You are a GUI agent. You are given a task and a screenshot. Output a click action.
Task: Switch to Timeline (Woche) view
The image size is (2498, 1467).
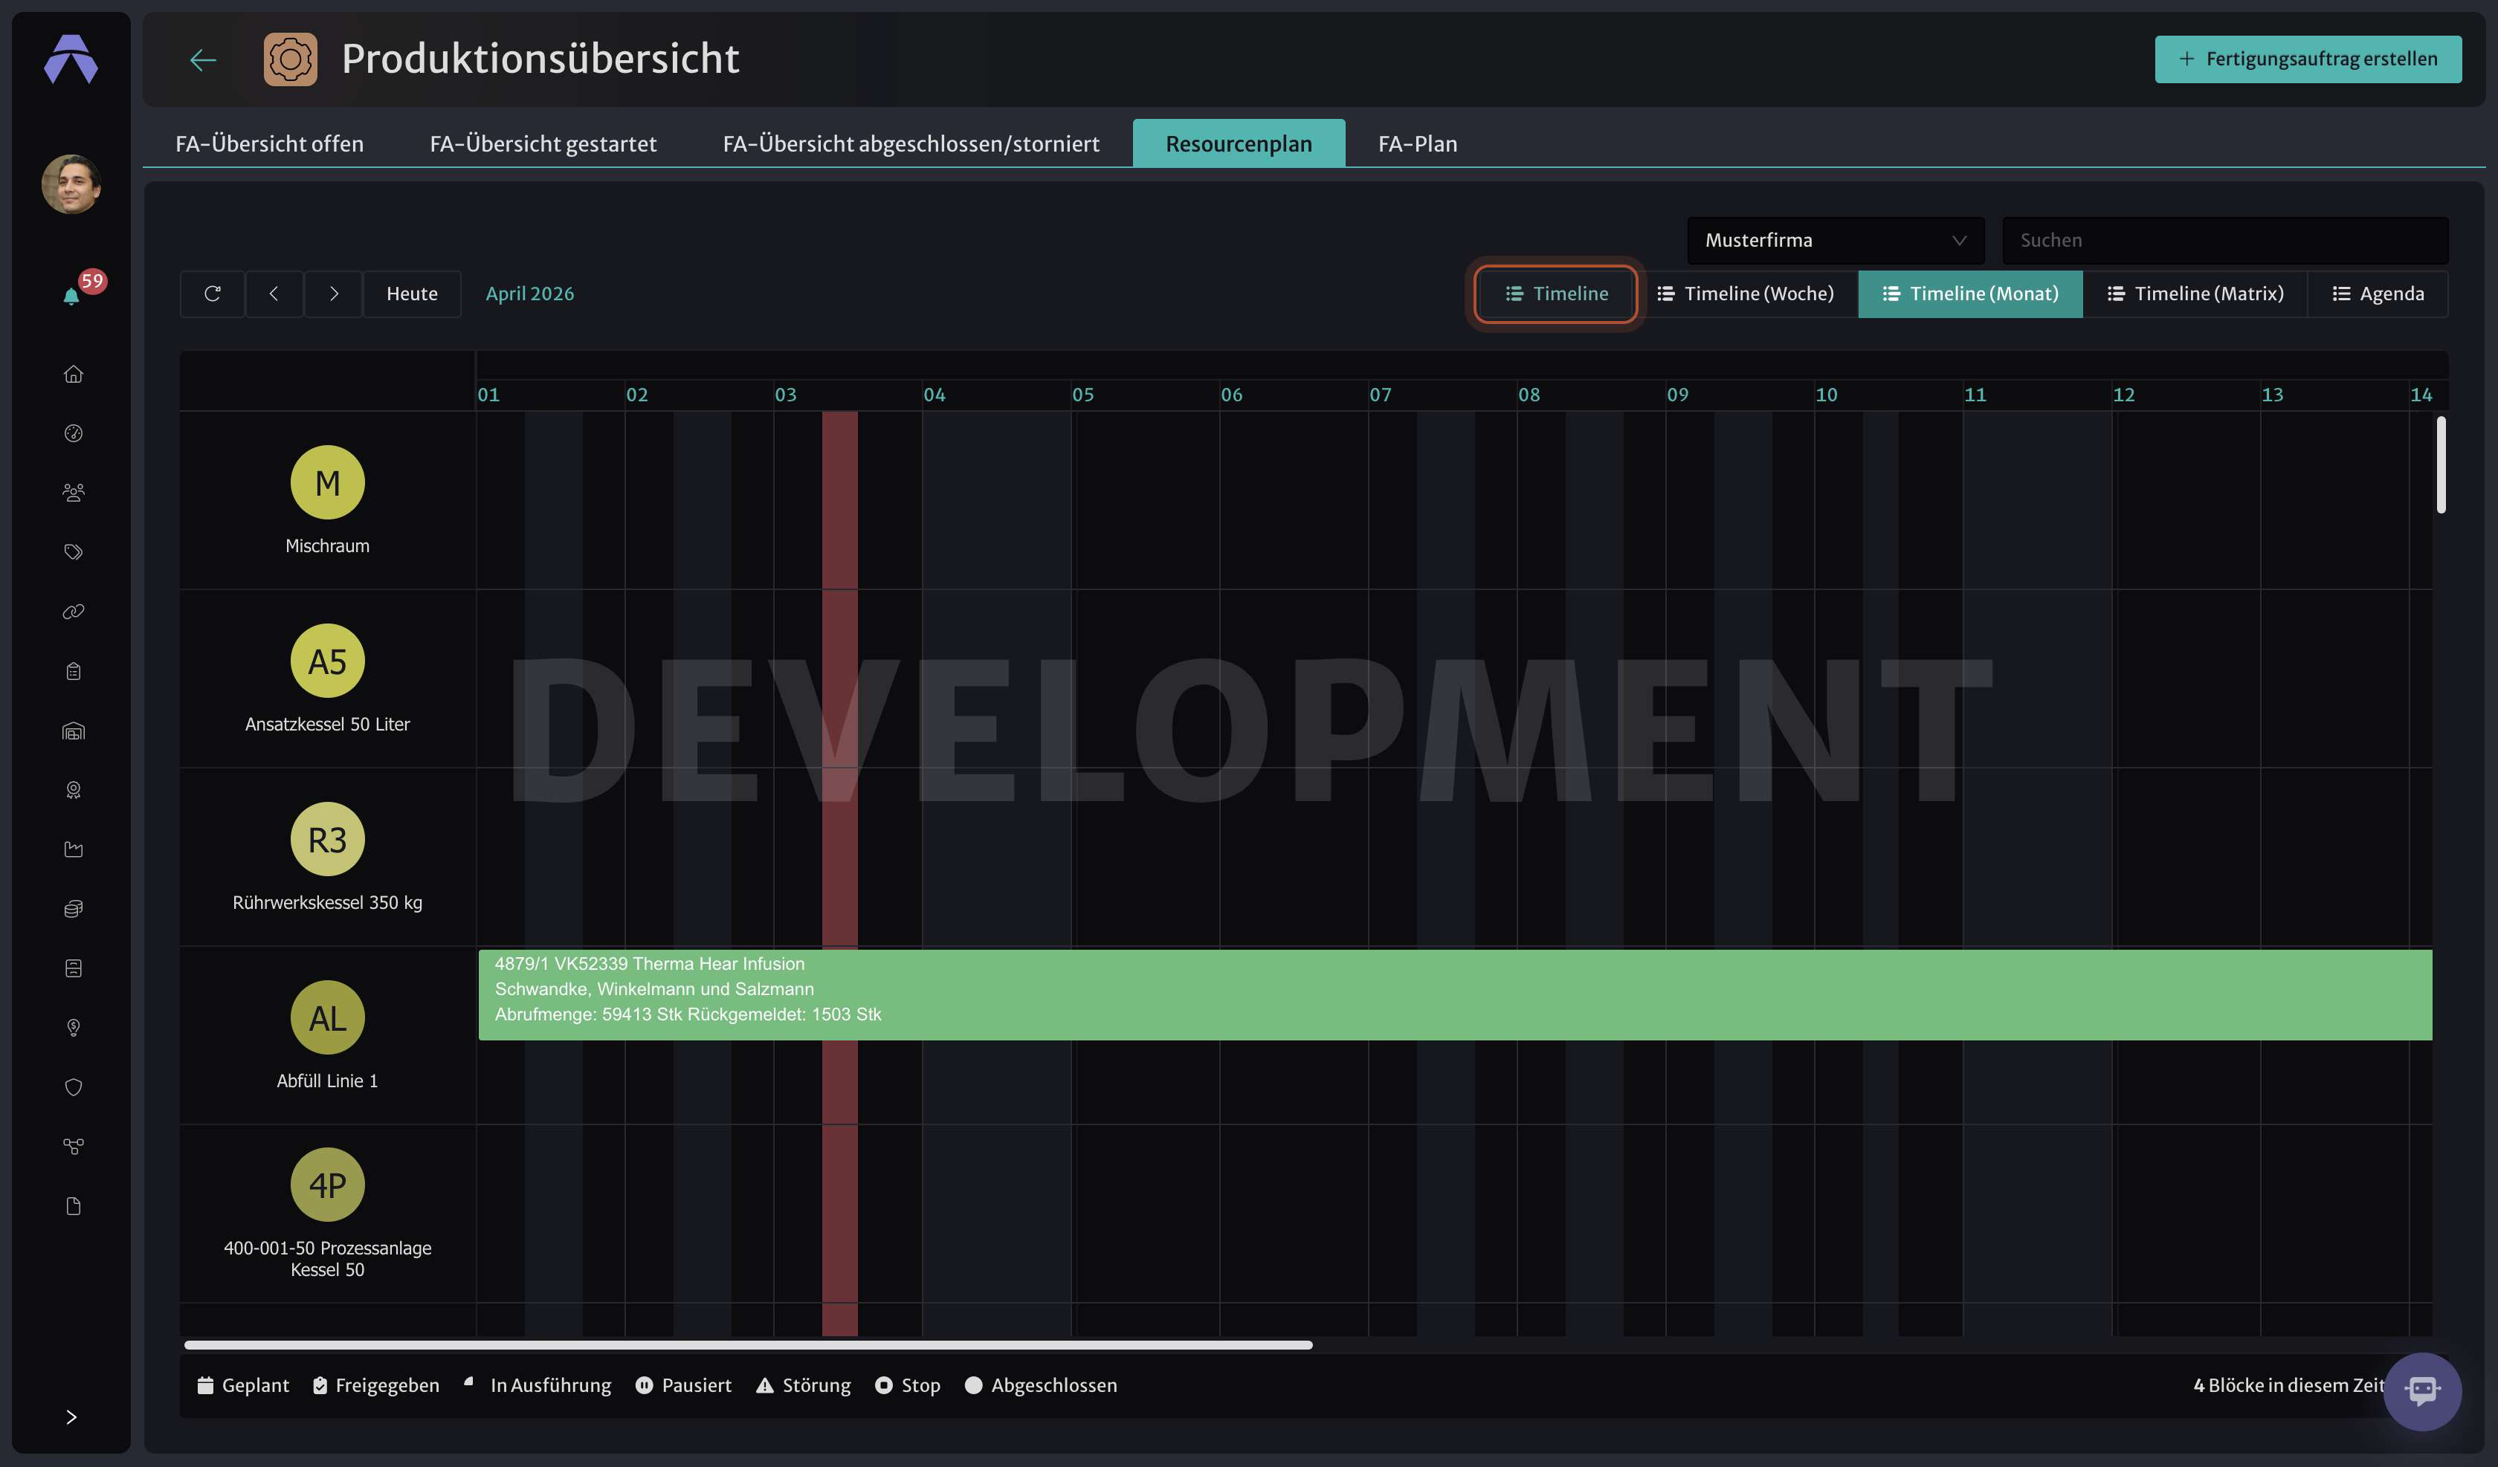(1746, 294)
